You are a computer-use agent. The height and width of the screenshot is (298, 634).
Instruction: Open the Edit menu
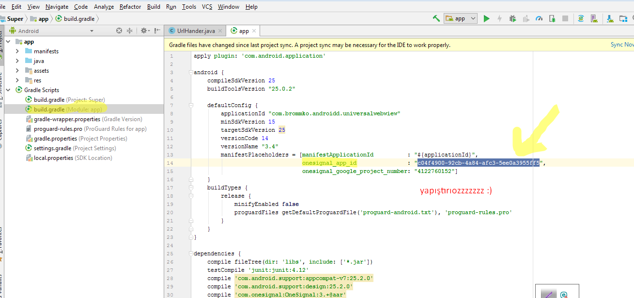[x=16, y=7]
